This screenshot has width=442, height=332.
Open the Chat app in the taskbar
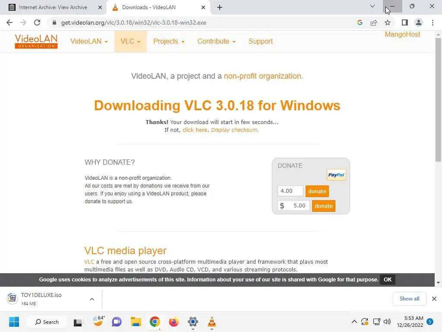point(117,322)
